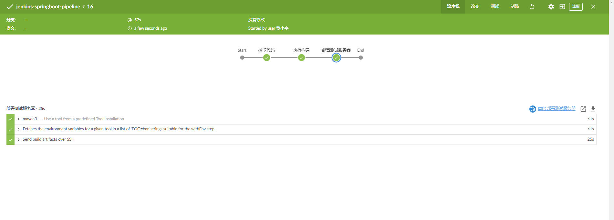The image size is (614, 220).
Task: Open the settings gear icon
Action: pos(551,6)
